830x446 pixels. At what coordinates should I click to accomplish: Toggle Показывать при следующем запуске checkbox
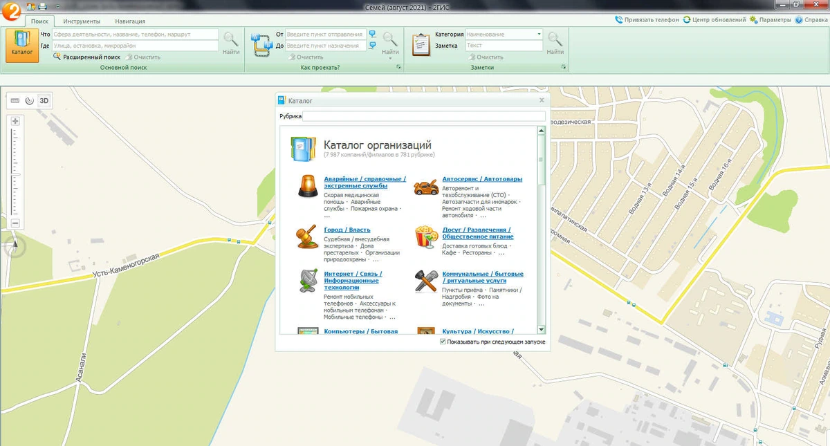coord(443,342)
